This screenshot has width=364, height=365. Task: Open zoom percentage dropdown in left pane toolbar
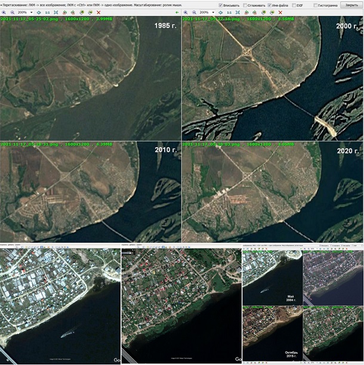[32, 13]
